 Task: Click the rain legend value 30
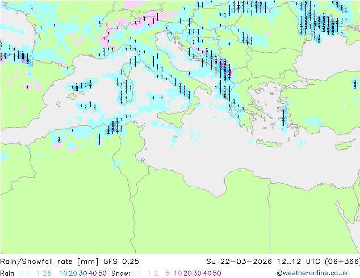click(x=83, y=273)
